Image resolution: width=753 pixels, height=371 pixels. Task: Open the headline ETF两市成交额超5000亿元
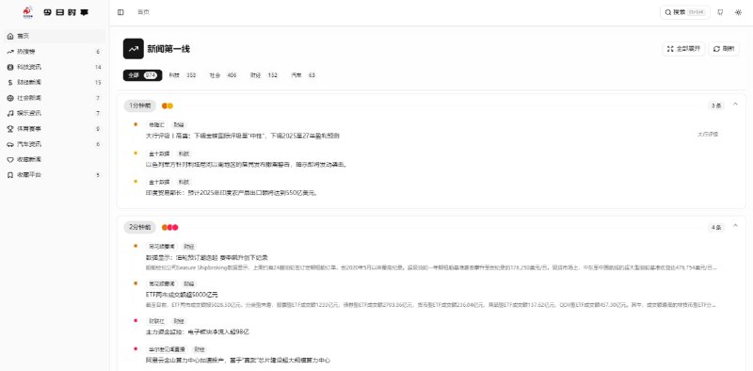pyautogui.click(x=182, y=295)
